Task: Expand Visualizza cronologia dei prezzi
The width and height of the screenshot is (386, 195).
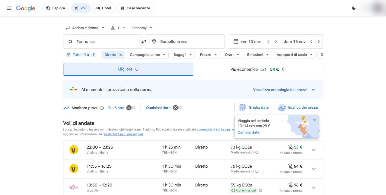Action: click(284, 90)
